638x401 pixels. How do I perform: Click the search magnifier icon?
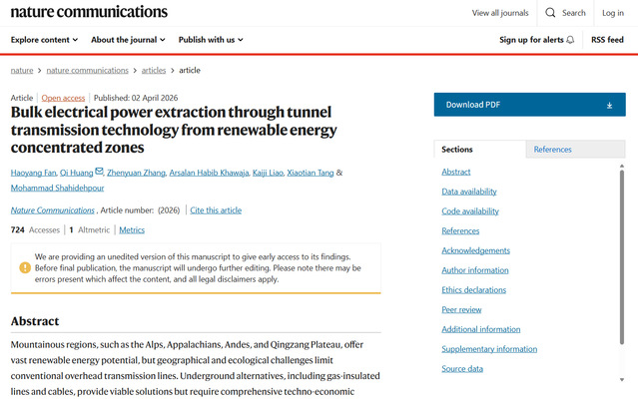pos(551,13)
